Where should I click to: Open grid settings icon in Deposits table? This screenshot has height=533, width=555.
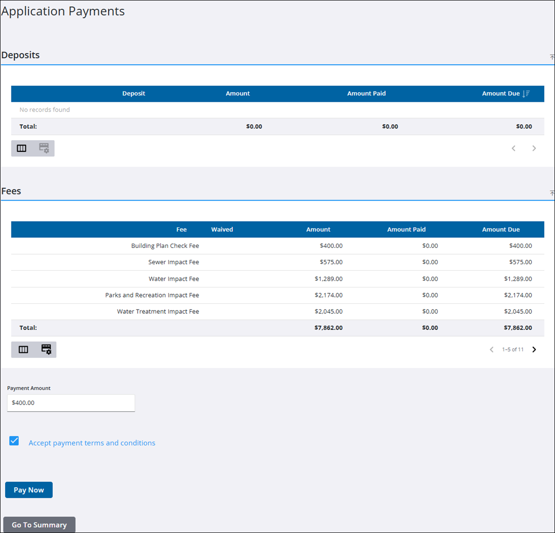click(x=44, y=148)
